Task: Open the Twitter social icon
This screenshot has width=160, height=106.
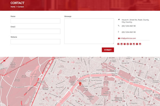Action: pyautogui.click(x=128, y=44)
